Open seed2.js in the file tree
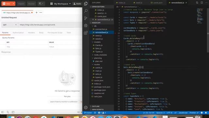The image size is (209, 118). coord(99,39)
